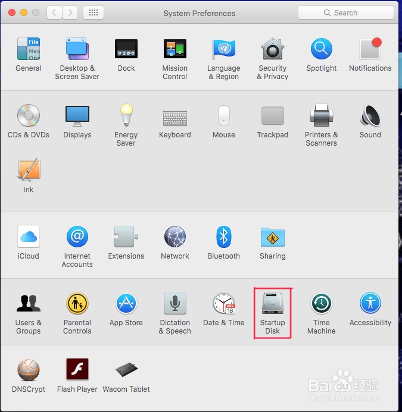Minimize the System Preferences window
Screen dimensions: 402x412
point(24,12)
